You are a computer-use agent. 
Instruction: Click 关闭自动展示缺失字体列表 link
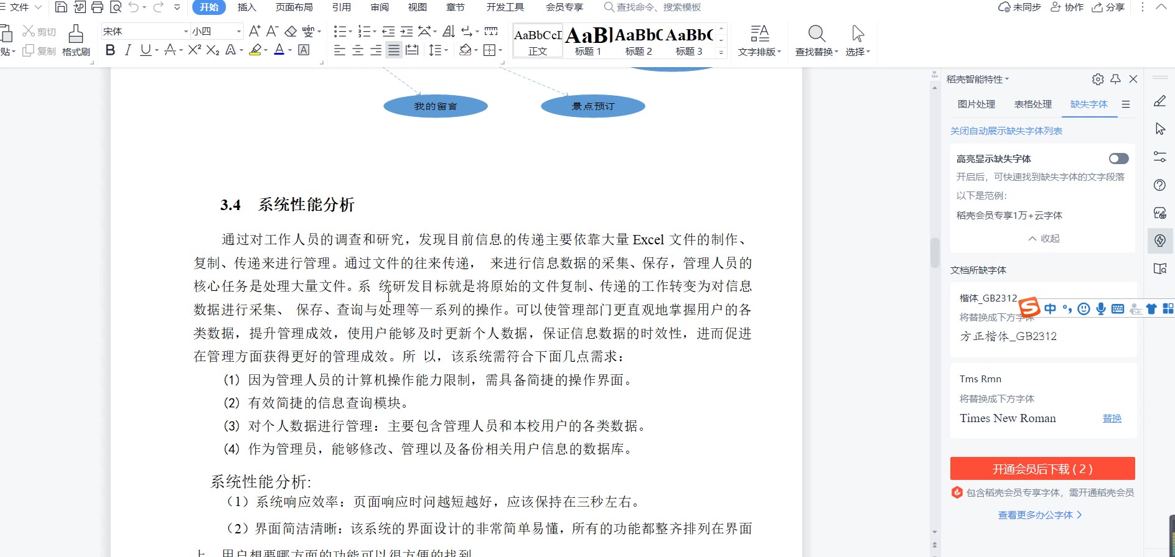pos(1006,131)
